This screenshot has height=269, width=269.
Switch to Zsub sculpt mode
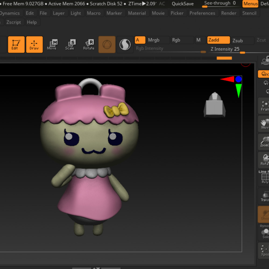[243, 41]
